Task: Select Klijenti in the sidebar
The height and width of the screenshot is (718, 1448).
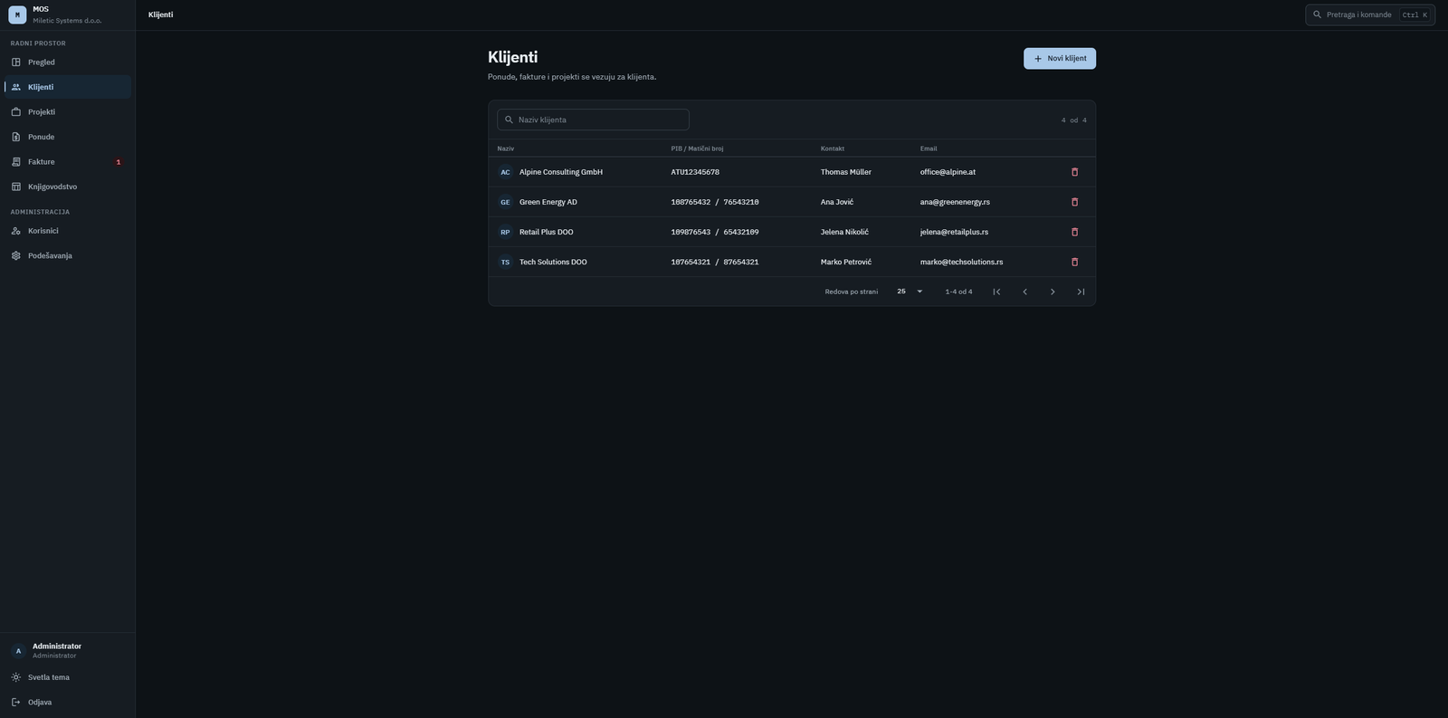Action: [x=68, y=87]
